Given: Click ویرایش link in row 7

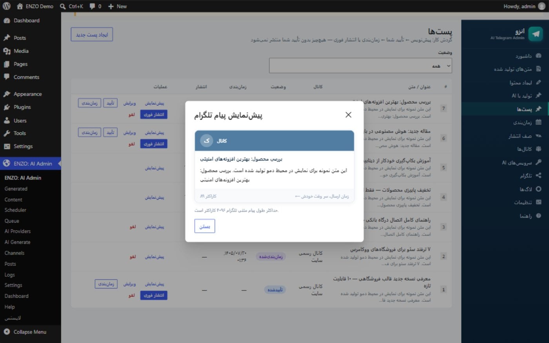Looking at the screenshot, I should 129,103.
